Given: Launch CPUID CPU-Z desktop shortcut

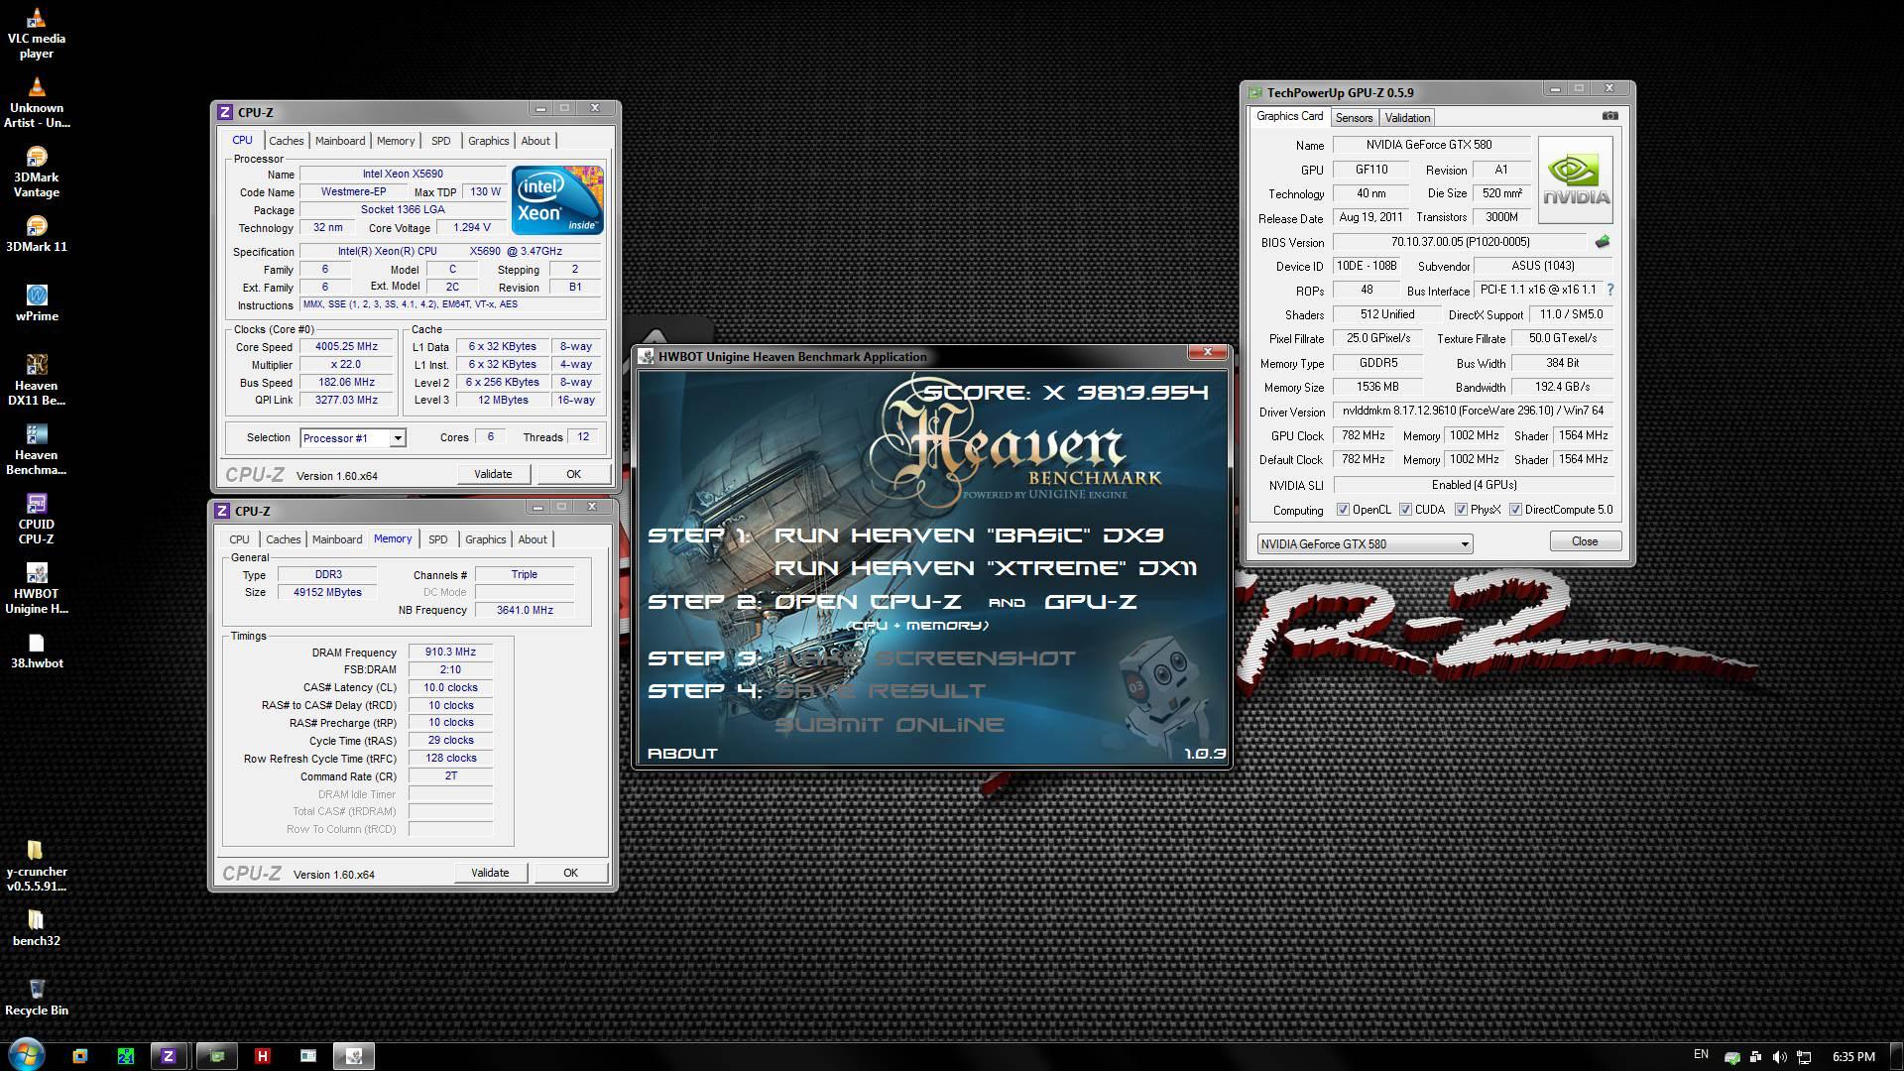Looking at the screenshot, I should (x=37, y=520).
